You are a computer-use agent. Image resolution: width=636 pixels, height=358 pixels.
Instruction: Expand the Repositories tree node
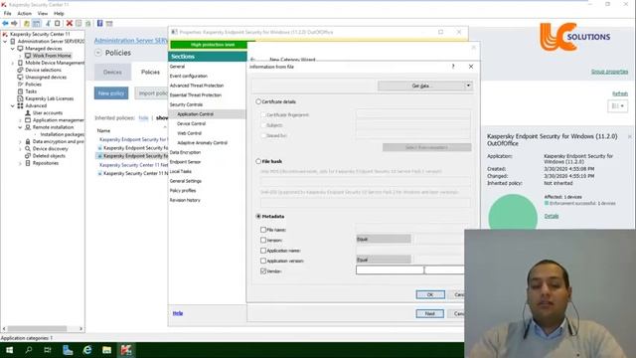20,163
